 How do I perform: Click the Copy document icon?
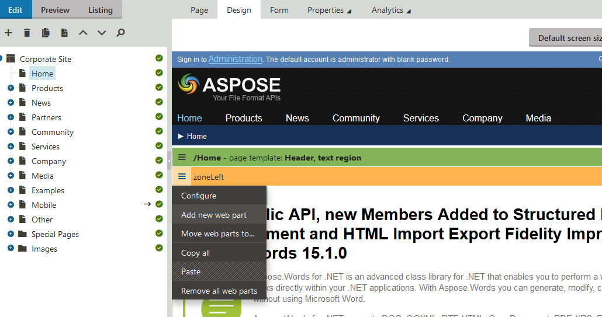[46, 33]
